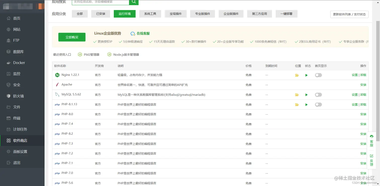This screenshot has height=186, width=380.
Task: Click 安装 link for Apache
Action: tap(363, 85)
